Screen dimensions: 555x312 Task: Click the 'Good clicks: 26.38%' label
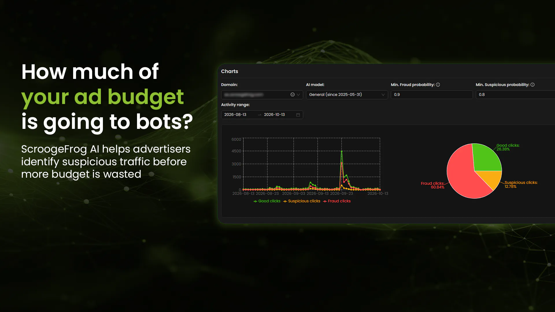[x=508, y=147]
